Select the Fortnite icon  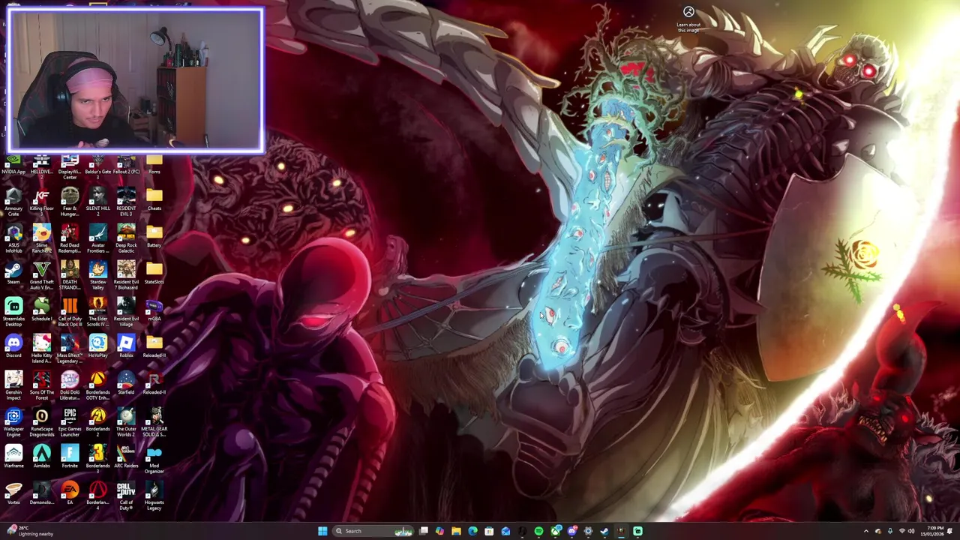(x=70, y=457)
